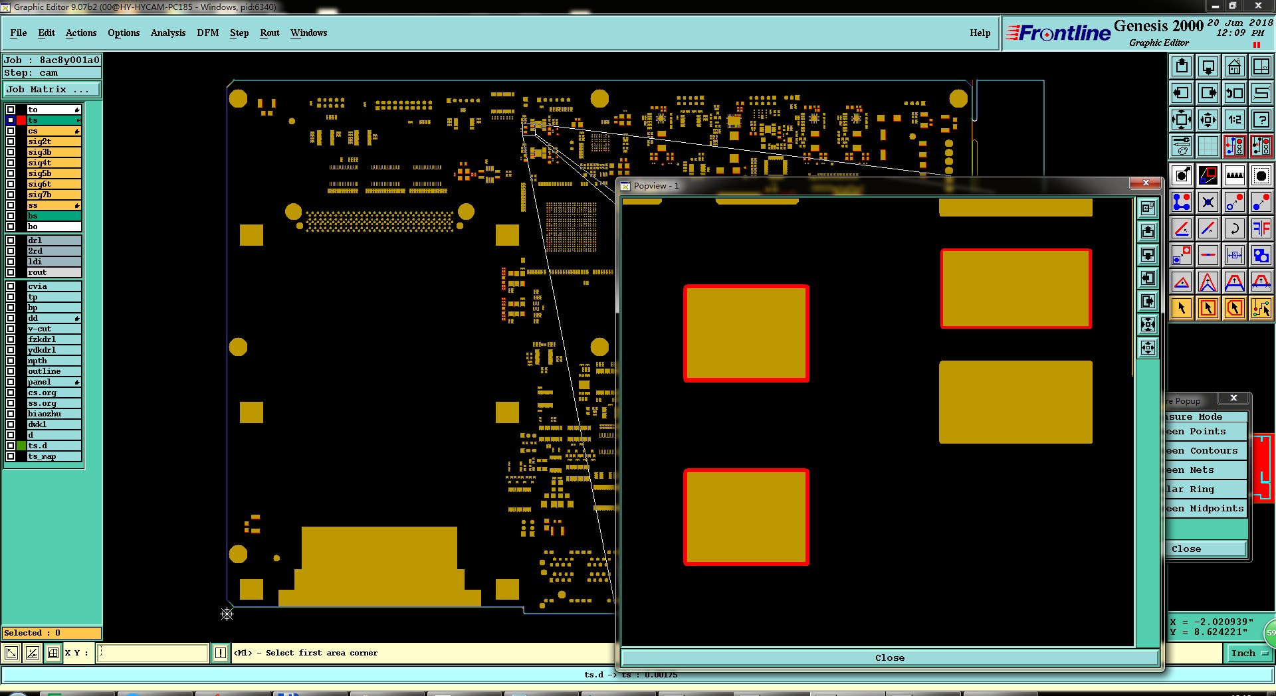Click the X Y coordinate input field

(x=152, y=653)
